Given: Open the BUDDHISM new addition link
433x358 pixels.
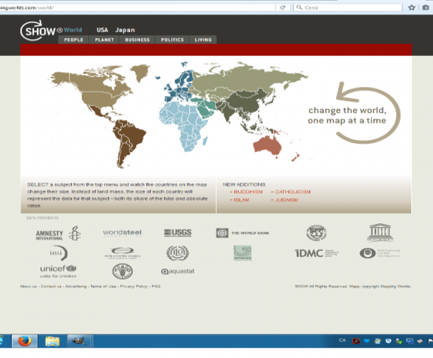Looking at the screenshot, I should click(246, 192).
